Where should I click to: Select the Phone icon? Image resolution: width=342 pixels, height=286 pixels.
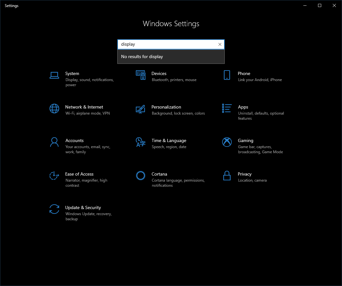pos(227,75)
